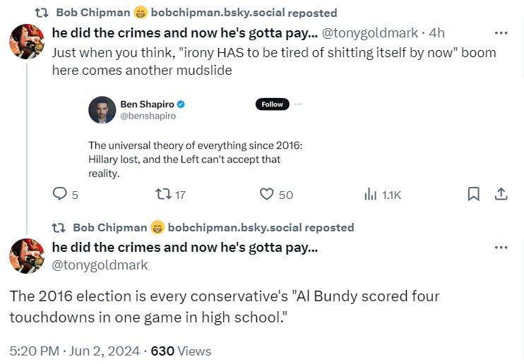
Task: Click the retweet icon with 17 reposts
Action: coord(162,194)
